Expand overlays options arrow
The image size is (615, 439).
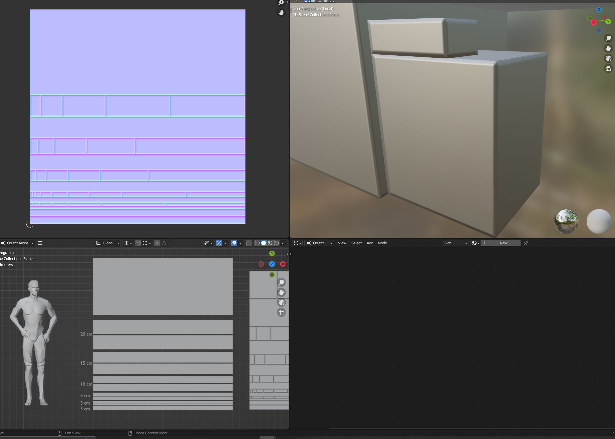point(240,243)
